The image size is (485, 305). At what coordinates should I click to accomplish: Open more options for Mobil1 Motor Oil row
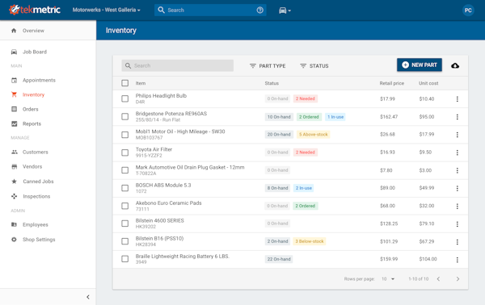(458, 135)
